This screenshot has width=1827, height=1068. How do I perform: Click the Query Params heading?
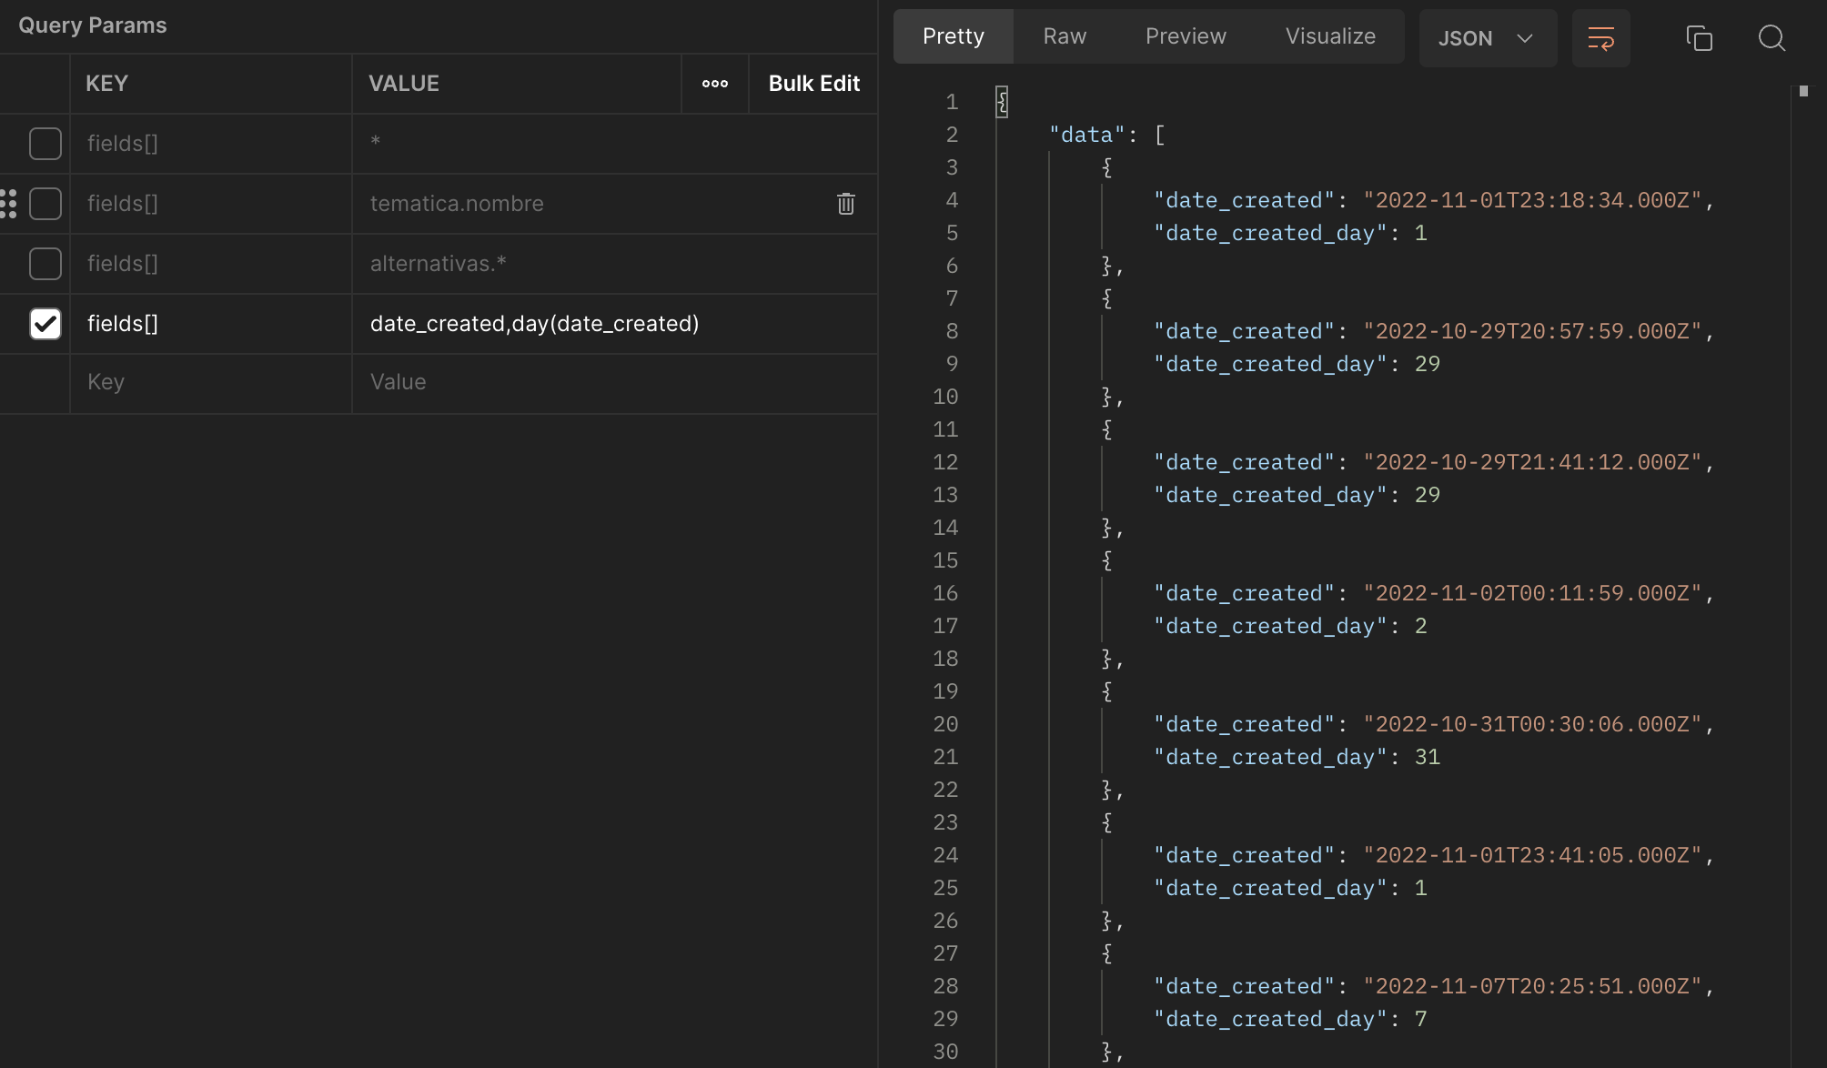(x=93, y=25)
